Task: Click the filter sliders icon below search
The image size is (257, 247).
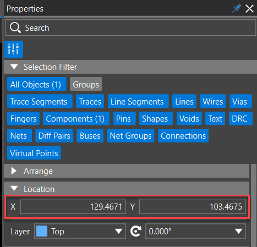Action: tap(14, 49)
